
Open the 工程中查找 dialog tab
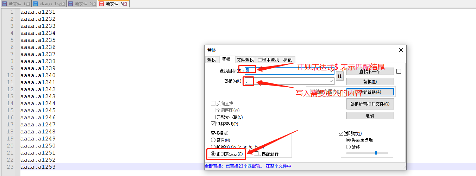point(268,60)
